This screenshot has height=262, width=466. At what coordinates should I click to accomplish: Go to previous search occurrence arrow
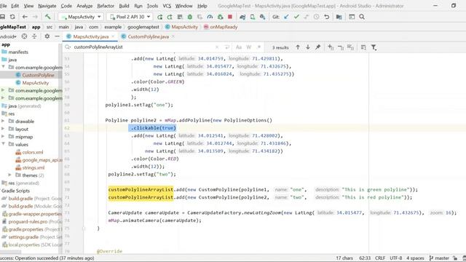coord(298,47)
